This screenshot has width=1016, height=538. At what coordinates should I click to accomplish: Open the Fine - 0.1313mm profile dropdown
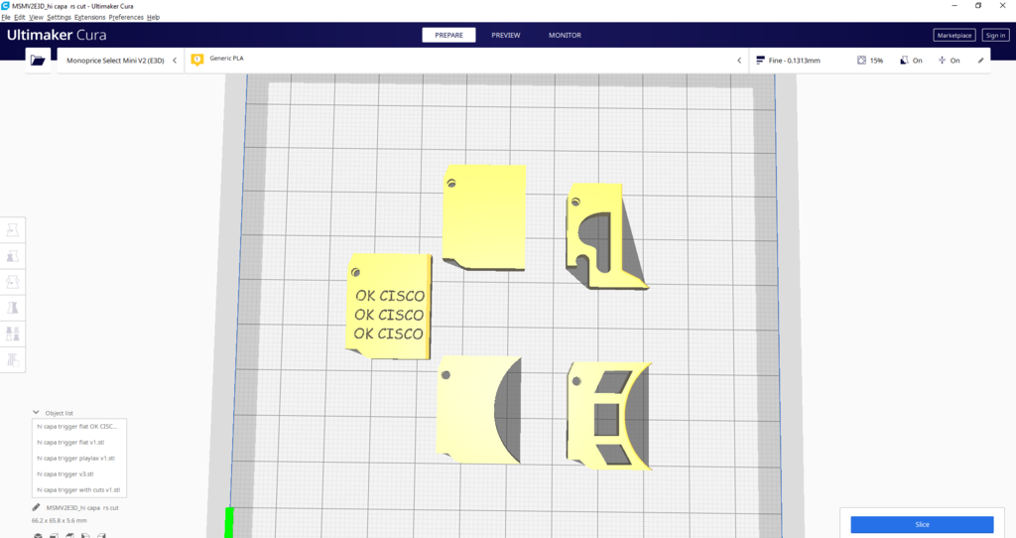point(794,61)
